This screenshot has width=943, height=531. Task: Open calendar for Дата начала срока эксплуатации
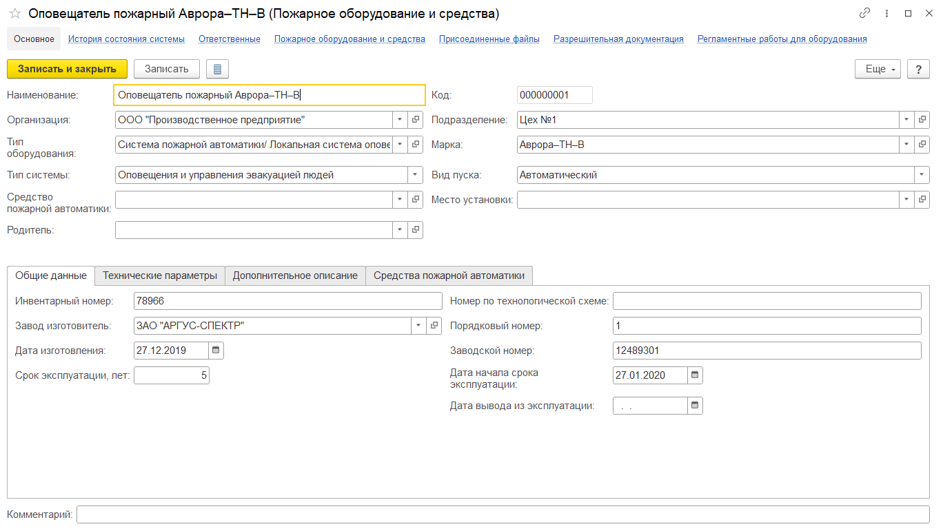click(695, 375)
